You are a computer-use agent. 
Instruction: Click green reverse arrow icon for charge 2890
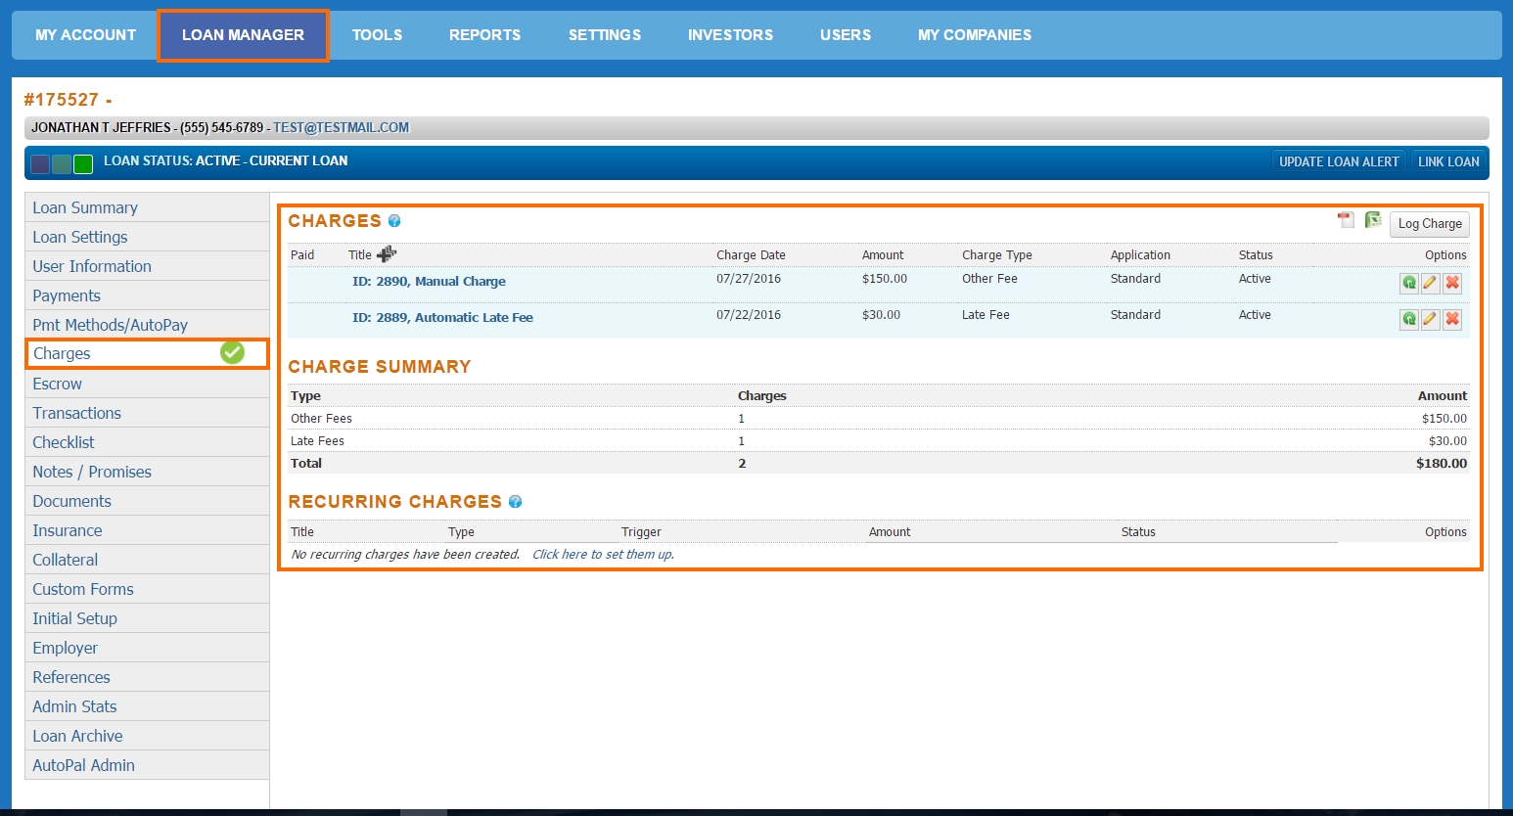1408,283
